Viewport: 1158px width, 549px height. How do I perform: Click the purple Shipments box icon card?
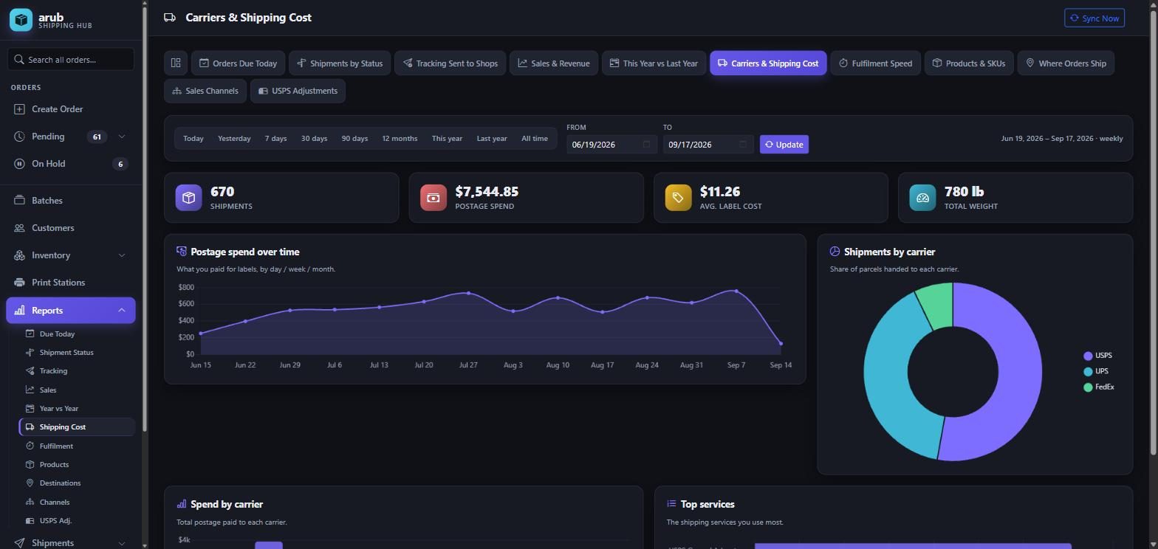coord(188,198)
